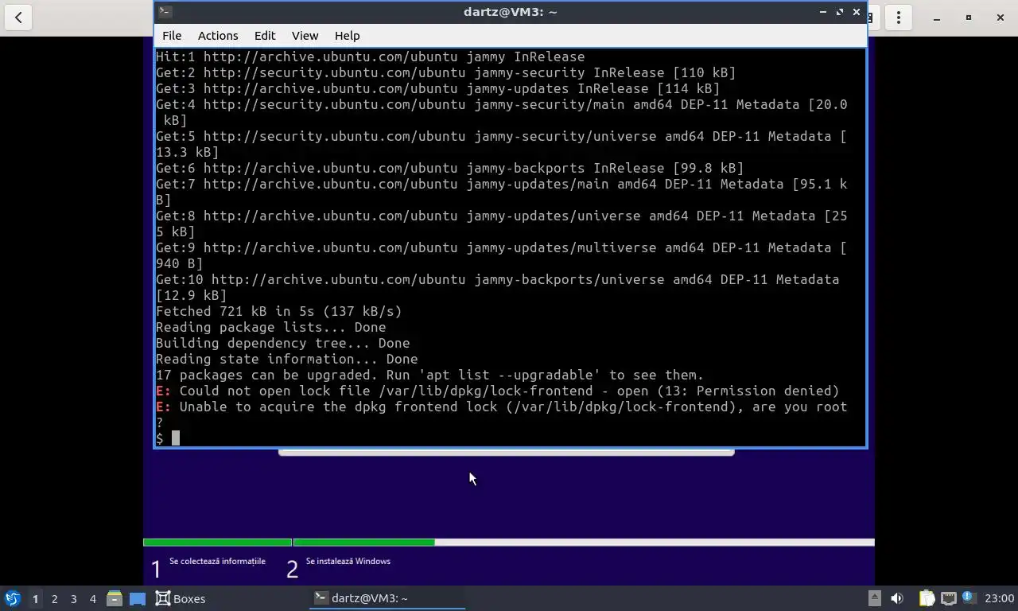Switch to workspace 1
Screen dimensions: 1018x611
[x=35, y=598]
